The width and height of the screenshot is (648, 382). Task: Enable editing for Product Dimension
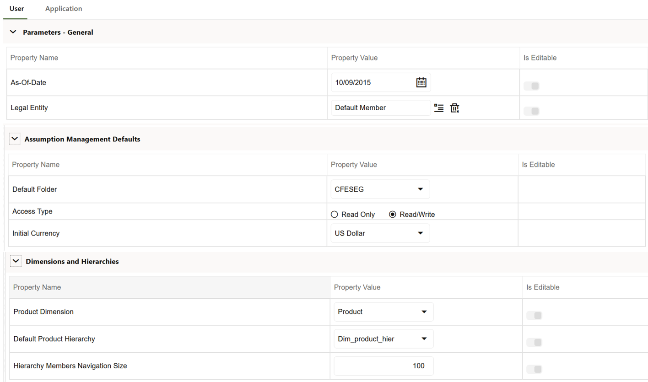tap(534, 315)
